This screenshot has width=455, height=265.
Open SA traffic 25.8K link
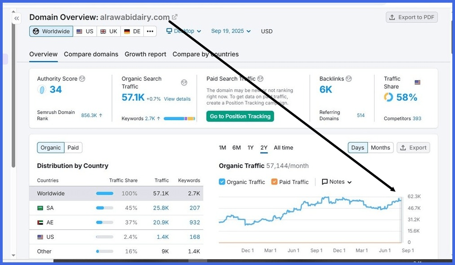point(161,208)
